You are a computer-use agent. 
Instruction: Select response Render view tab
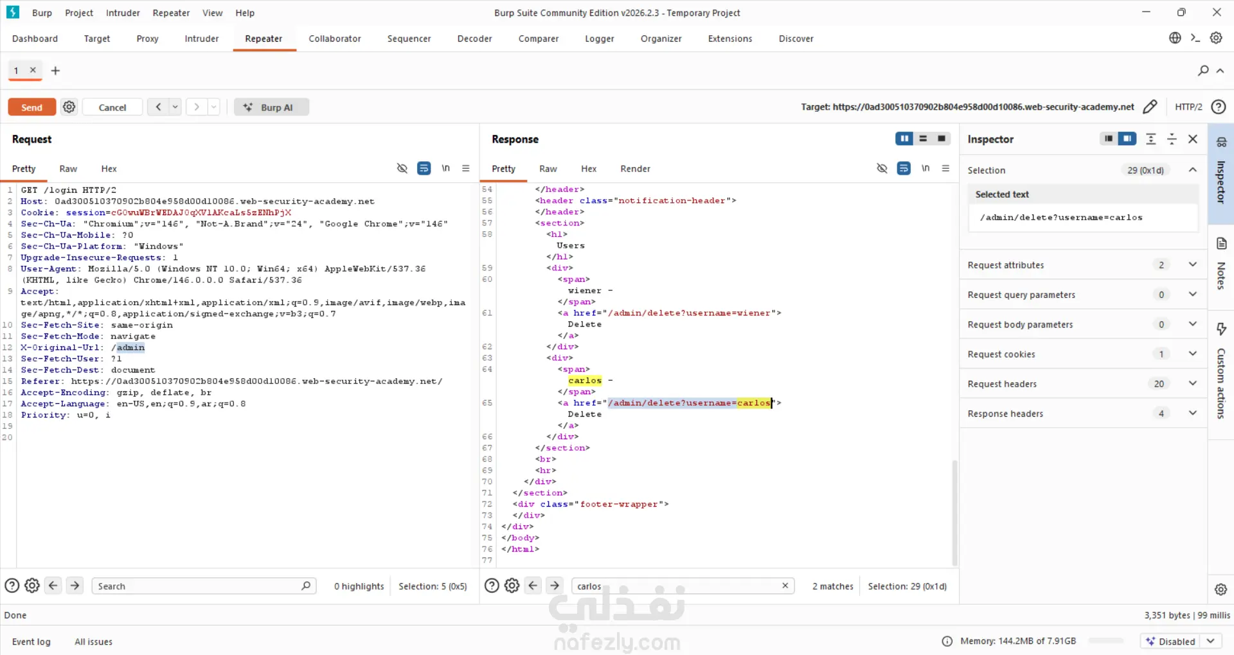pyautogui.click(x=635, y=168)
